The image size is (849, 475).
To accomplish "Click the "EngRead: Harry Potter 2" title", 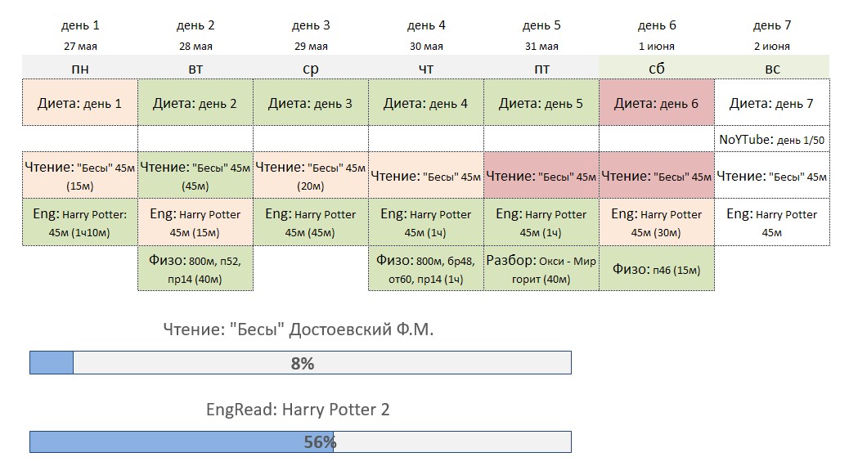I will pyautogui.click(x=298, y=409).
